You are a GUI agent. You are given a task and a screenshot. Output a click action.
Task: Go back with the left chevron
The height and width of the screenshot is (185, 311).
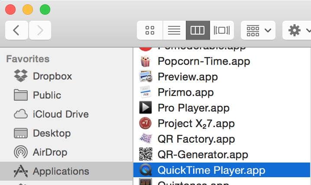point(16,30)
